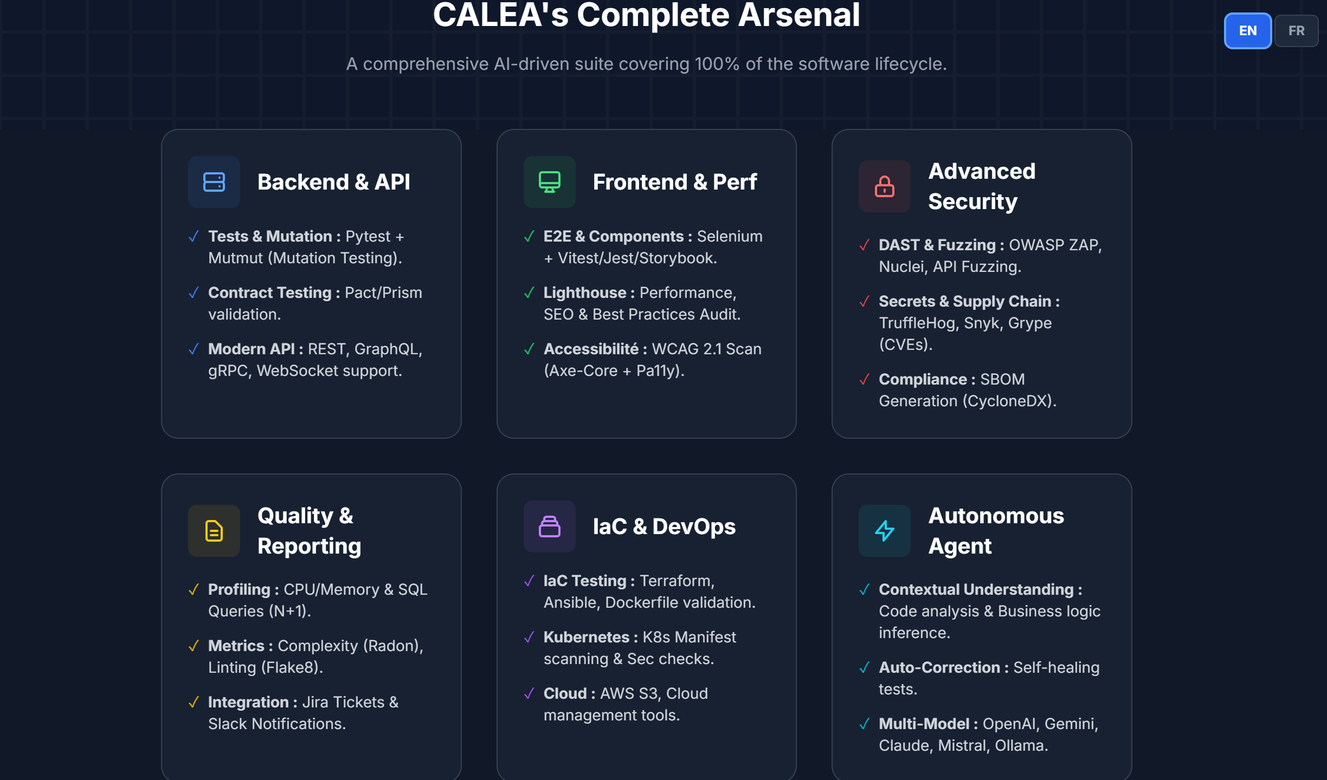
Task: Click the Backend & API card title
Action: point(334,182)
